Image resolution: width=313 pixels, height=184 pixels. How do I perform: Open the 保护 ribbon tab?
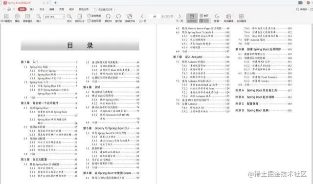71,9
